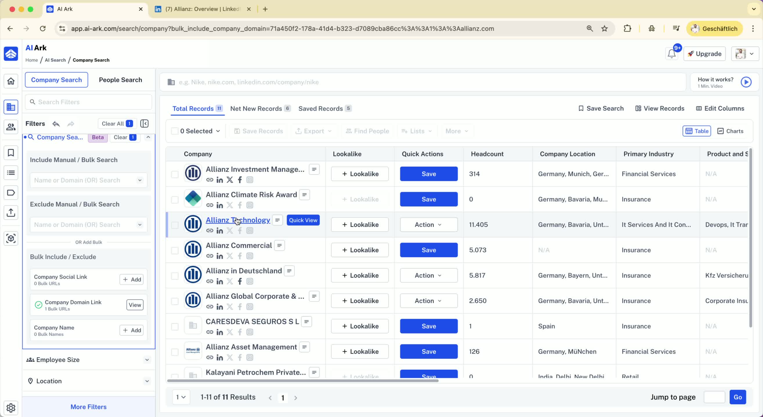Click the undo filter arrow icon
The height and width of the screenshot is (417, 763).
(x=56, y=124)
